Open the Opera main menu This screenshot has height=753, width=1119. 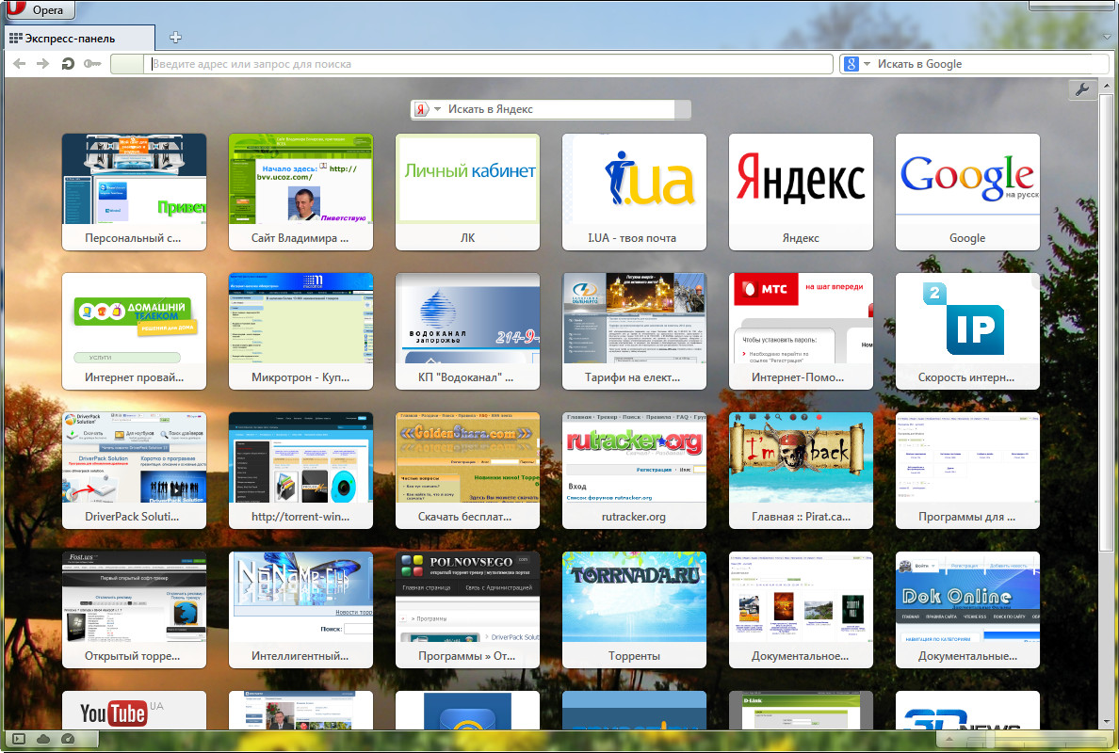click(x=40, y=9)
